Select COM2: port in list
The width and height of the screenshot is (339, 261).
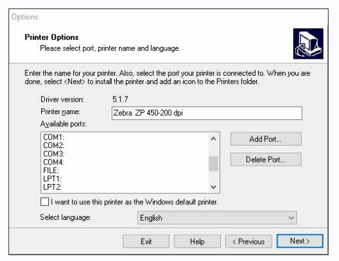[125, 146]
